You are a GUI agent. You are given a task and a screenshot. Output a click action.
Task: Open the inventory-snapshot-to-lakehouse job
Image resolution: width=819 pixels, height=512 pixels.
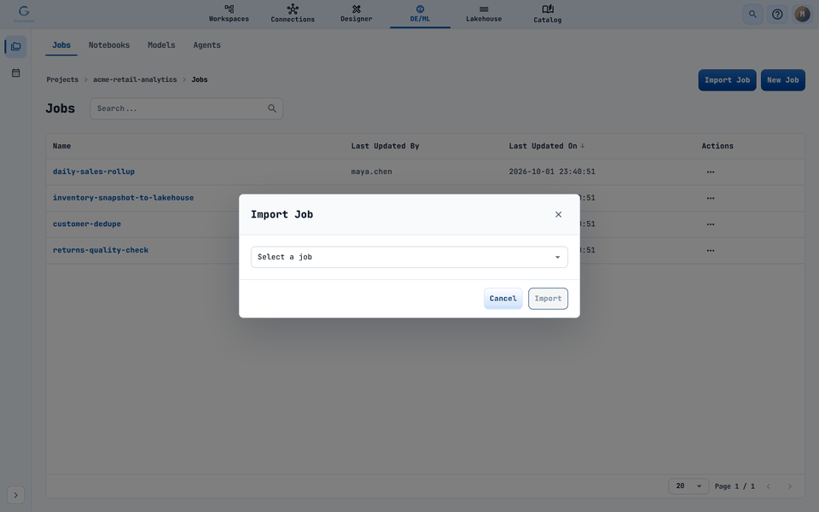tap(123, 198)
